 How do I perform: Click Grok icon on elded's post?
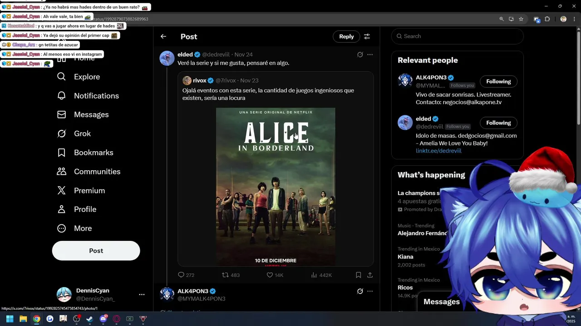pos(360,55)
